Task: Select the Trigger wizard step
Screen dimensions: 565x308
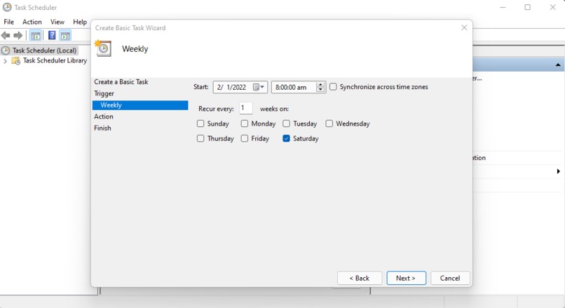Action: pyautogui.click(x=104, y=93)
